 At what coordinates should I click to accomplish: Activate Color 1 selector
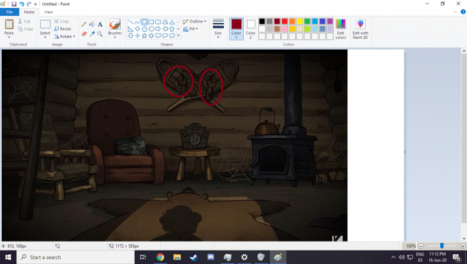[x=236, y=29]
